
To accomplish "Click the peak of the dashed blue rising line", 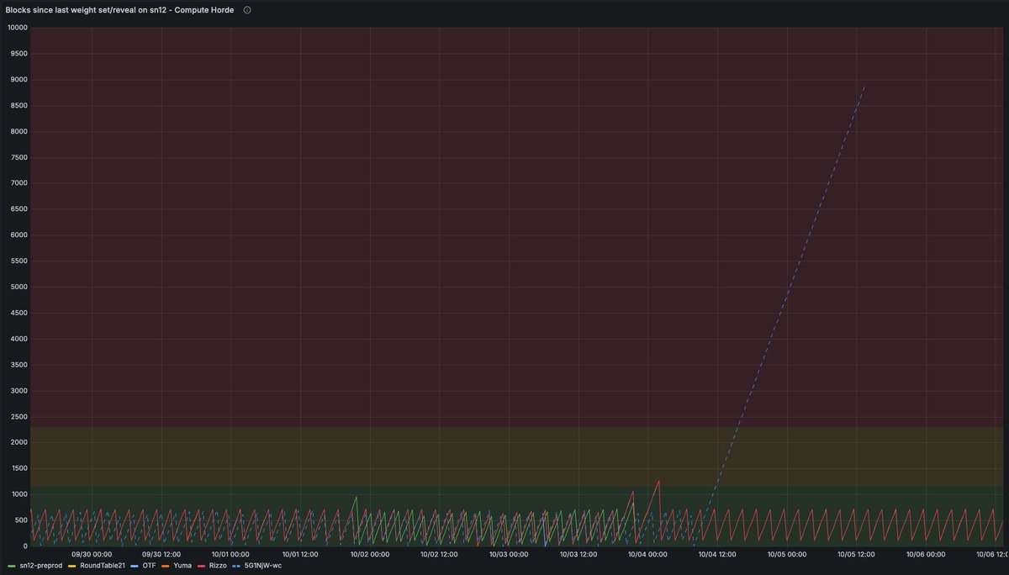I will point(864,86).
